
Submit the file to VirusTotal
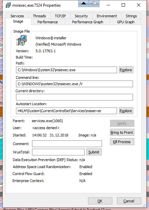coord(94,152)
